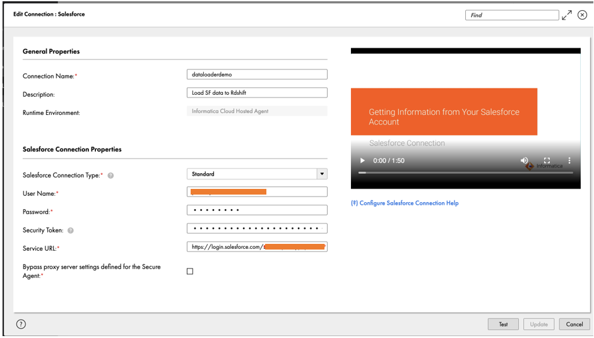Close the Edit Connection dialog
This screenshot has height=338, width=594.
[582, 15]
